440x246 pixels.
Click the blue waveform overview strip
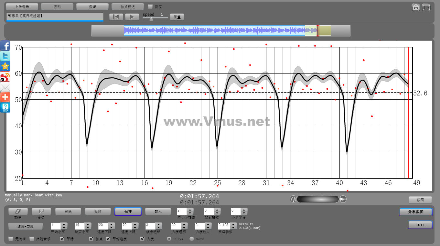(214, 31)
